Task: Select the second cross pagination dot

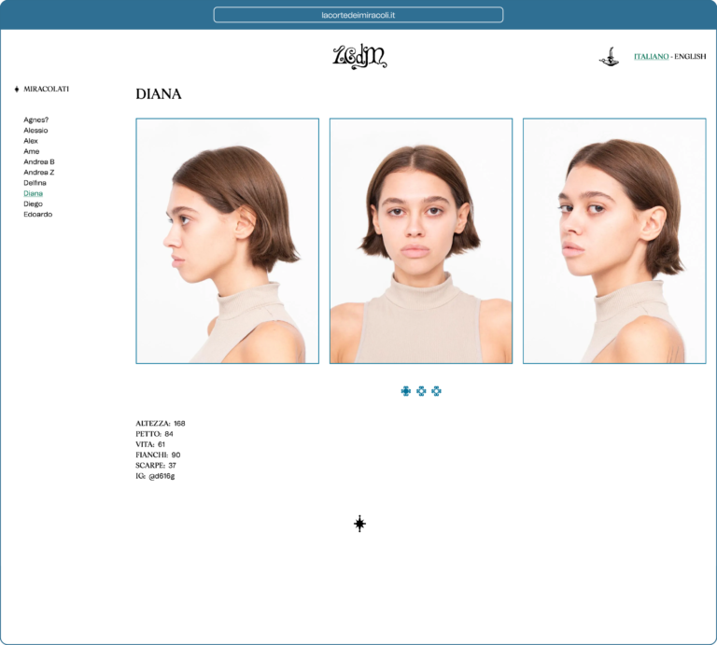Action: (x=421, y=391)
